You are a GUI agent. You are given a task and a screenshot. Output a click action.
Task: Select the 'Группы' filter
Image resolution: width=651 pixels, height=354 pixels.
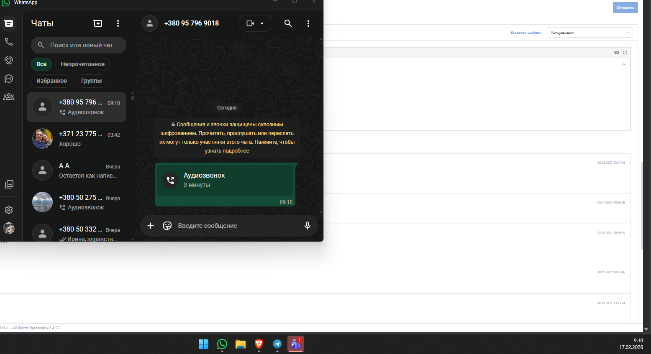tap(92, 81)
